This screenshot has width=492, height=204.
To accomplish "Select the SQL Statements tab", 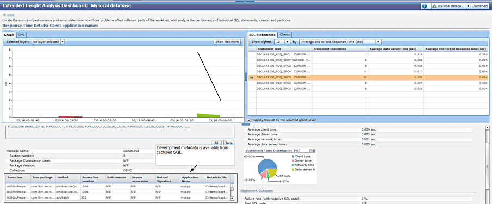I will (x=263, y=34).
